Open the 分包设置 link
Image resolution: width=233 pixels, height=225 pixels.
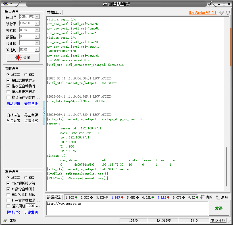(14, 121)
